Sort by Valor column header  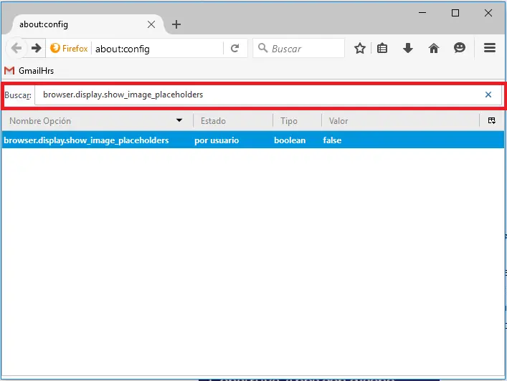tap(400, 121)
